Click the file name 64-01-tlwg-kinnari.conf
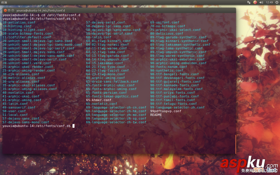The width and height of the screenshot is (280, 175). [108, 41]
